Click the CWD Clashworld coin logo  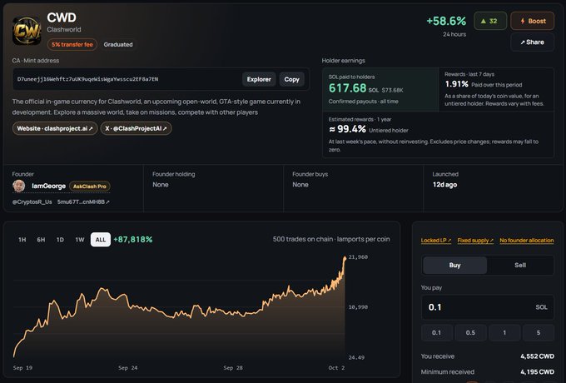tap(27, 31)
